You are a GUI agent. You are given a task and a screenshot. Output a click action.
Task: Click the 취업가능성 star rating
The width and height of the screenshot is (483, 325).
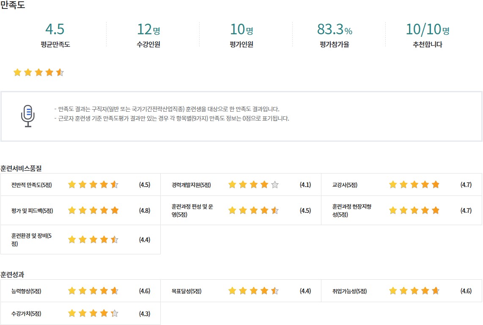(414, 291)
